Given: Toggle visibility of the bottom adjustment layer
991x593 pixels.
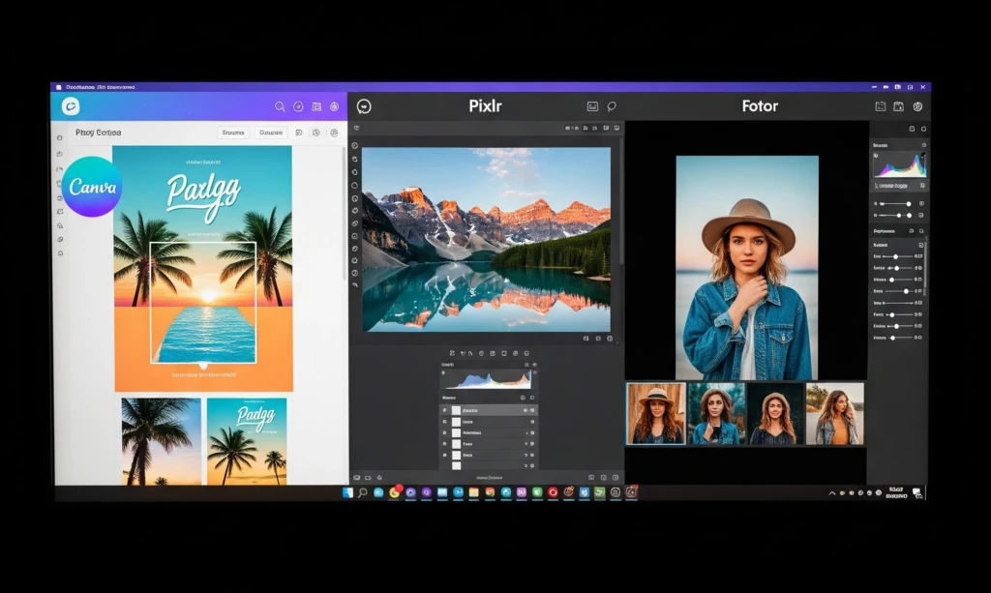Looking at the screenshot, I should [444, 455].
